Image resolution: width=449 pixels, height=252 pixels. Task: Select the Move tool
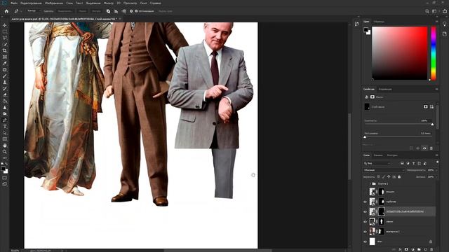click(x=5, y=25)
